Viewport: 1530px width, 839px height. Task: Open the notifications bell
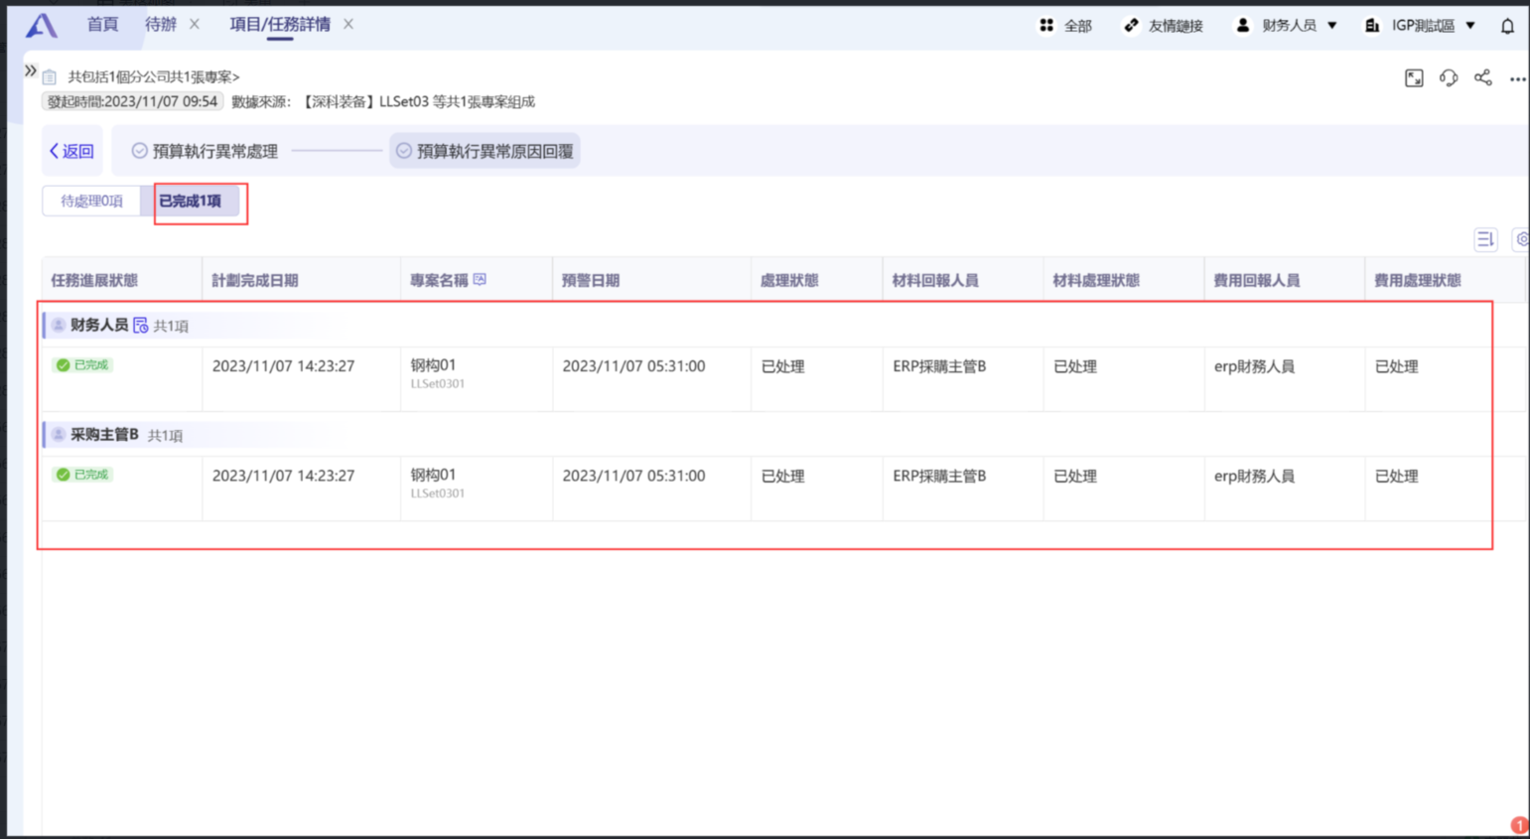click(1507, 26)
